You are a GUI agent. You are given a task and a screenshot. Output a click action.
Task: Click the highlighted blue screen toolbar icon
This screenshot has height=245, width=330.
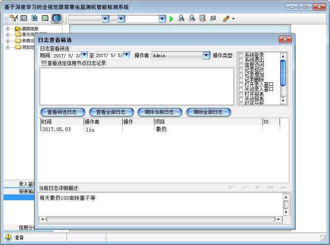coord(56,19)
